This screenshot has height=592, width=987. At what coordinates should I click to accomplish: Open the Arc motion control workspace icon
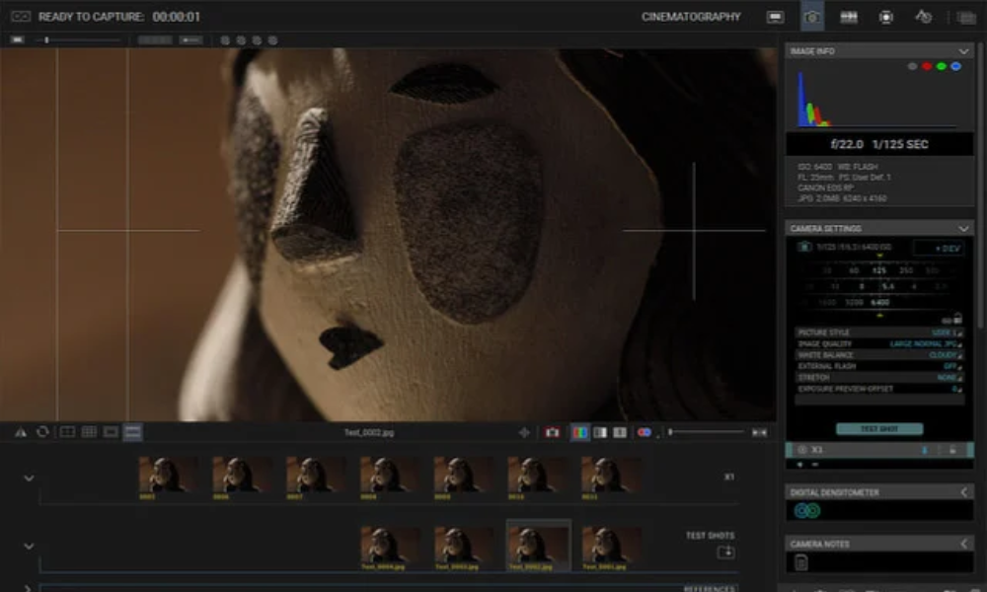pos(923,17)
